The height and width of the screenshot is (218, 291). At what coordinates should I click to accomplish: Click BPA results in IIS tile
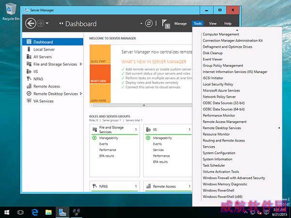(x=161, y=162)
